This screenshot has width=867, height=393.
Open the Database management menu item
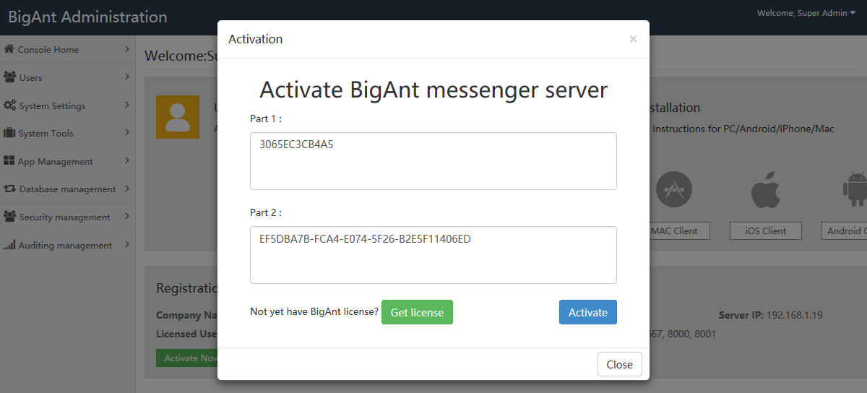[67, 189]
